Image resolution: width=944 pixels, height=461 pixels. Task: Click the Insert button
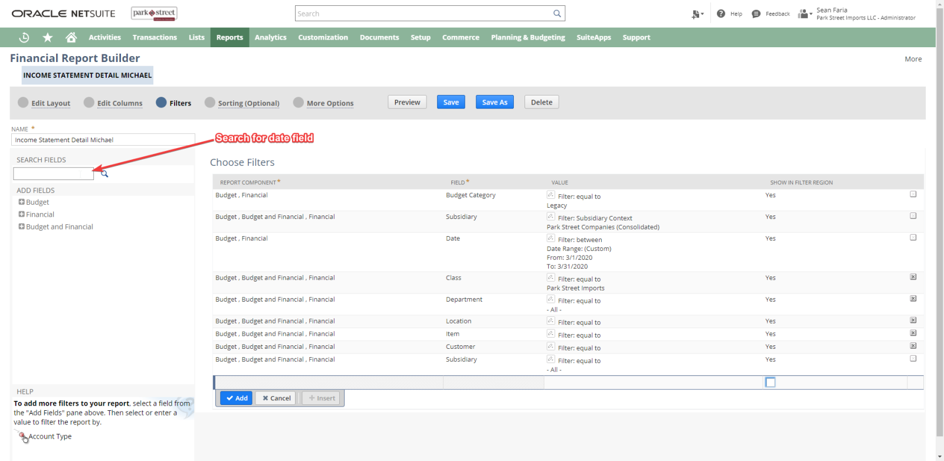tap(322, 398)
